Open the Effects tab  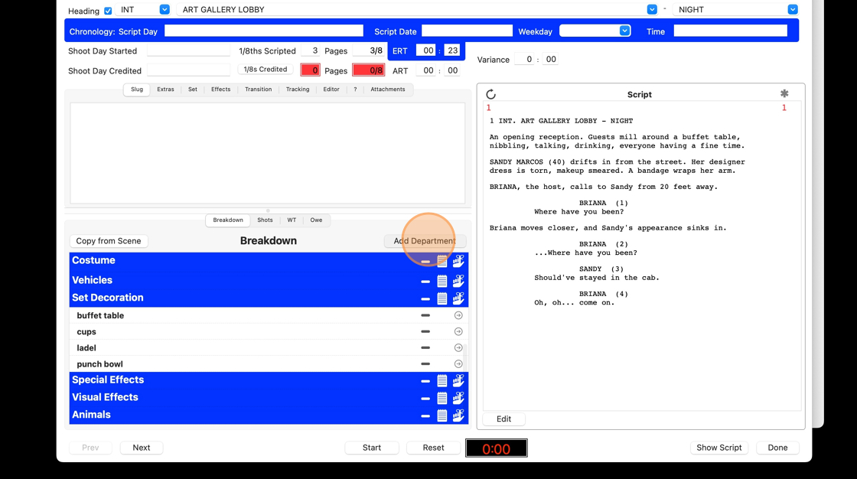click(x=221, y=89)
